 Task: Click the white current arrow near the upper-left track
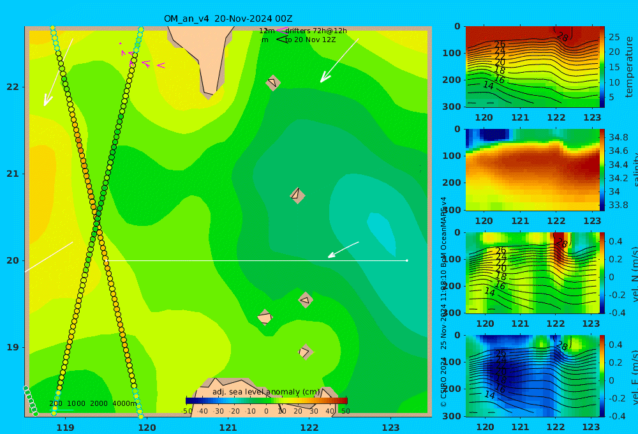58,73
